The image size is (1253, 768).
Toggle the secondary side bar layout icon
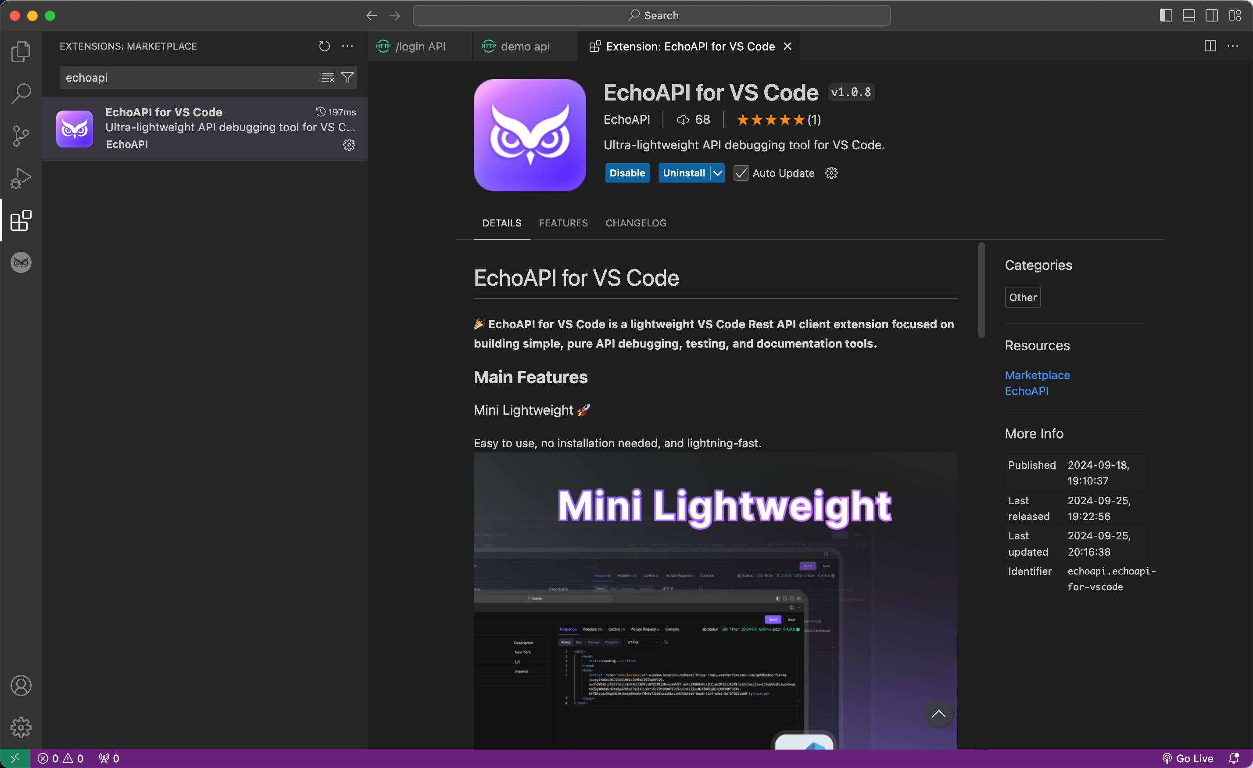click(x=1212, y=16)
